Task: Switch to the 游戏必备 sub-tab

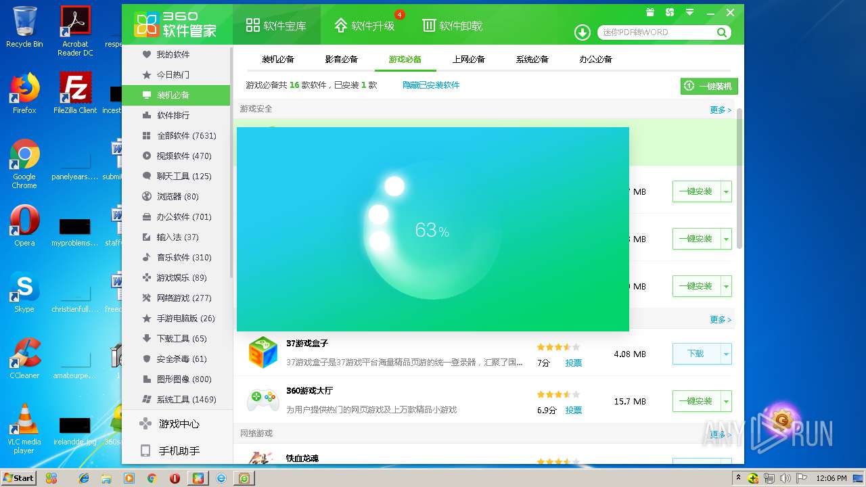Action: pos(405,60)
